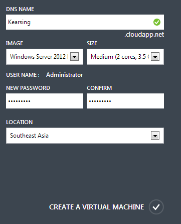Click the NEW PASSWORD label
The image size is (181, 224).
click(x=28, y=88)
